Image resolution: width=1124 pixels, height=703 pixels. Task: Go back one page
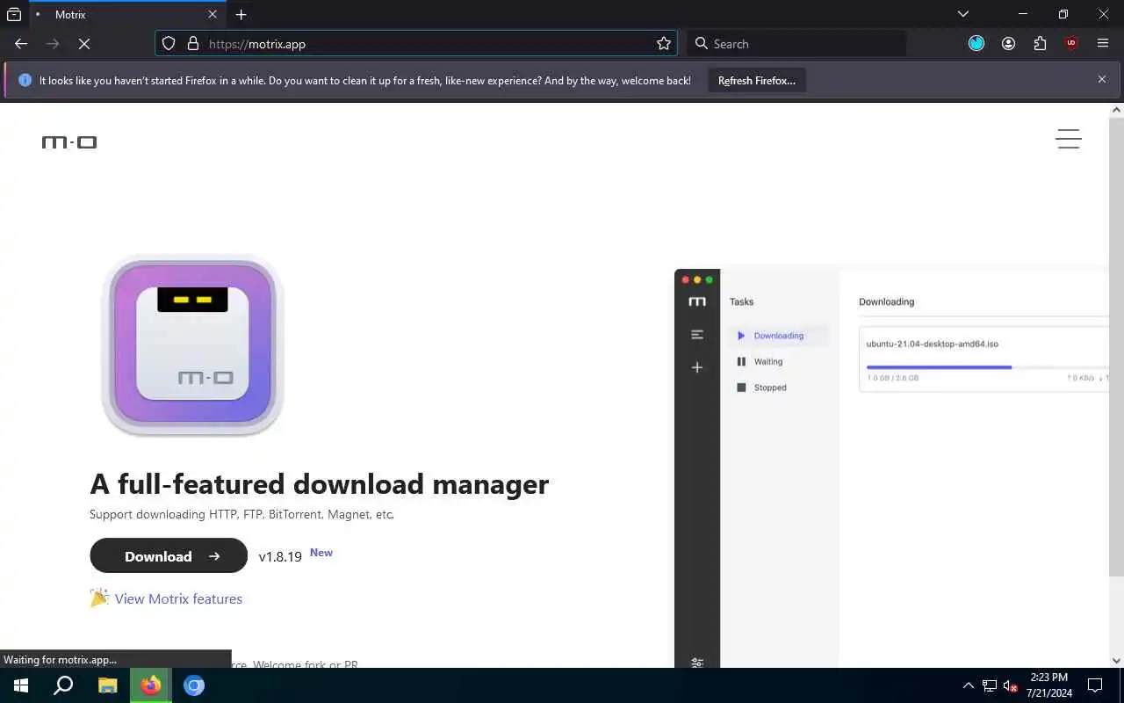(x=21, y=44)
